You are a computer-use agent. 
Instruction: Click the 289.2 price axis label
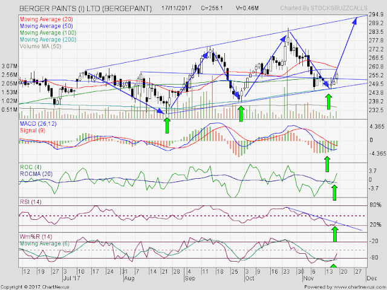(376, 23)
